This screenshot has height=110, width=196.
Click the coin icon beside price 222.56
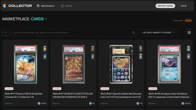(183, 103)
